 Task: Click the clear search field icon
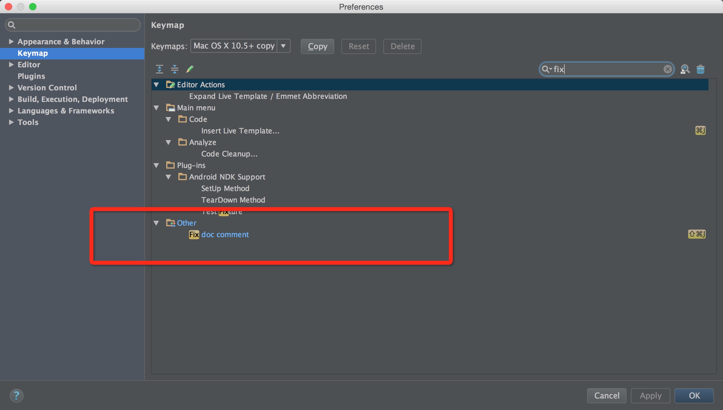pos(668,69)
